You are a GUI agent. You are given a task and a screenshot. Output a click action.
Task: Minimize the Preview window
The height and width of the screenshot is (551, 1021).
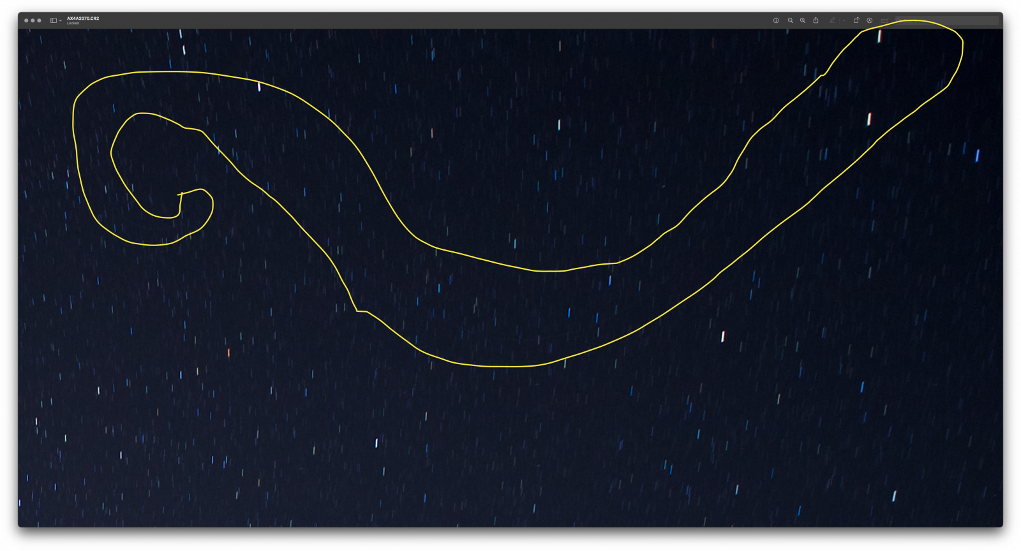[33, 20]
